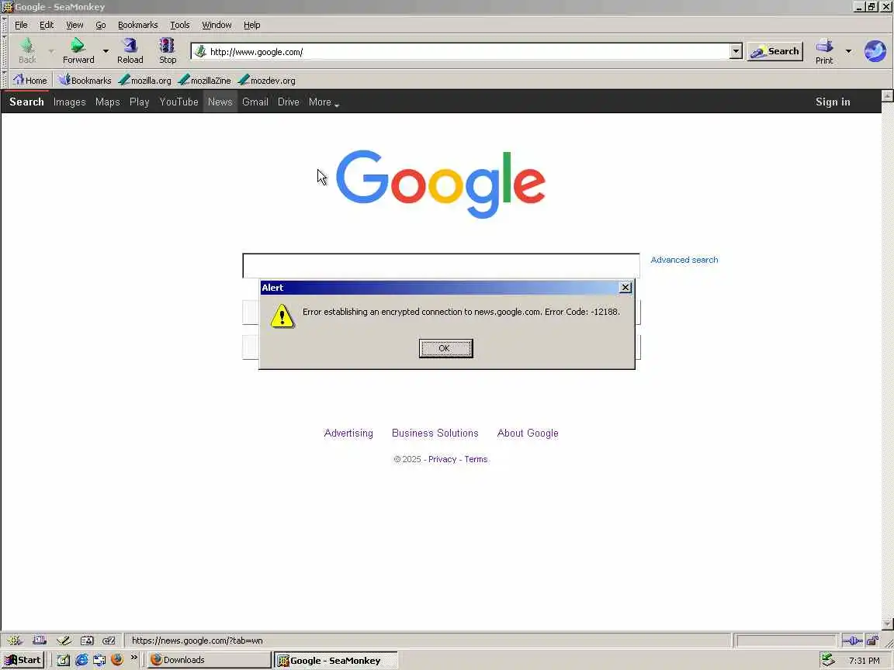Expand the quick launch overflow chevron
894x670 pixels.
click(x=134, y=658)
